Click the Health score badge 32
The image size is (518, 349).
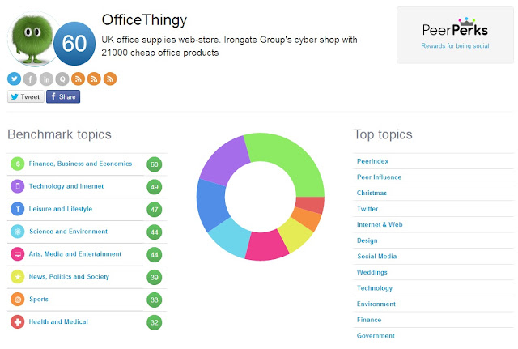(155, 322)
